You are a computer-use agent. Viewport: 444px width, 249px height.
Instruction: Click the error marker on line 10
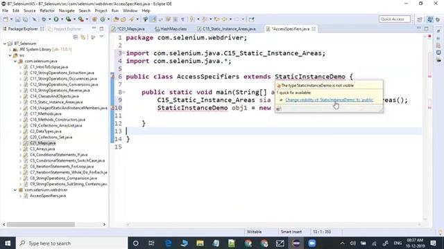point(112,108)
